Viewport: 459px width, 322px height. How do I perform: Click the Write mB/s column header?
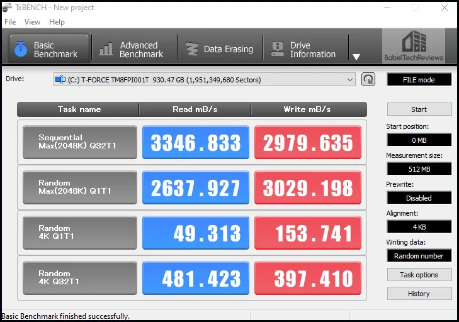coord(307,109)
